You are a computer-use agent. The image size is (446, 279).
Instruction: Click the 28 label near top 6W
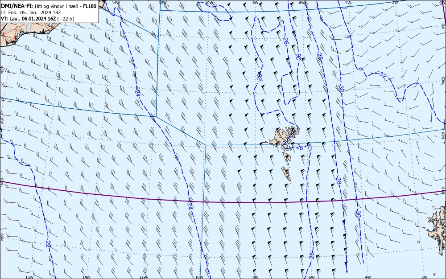(320, 57)
